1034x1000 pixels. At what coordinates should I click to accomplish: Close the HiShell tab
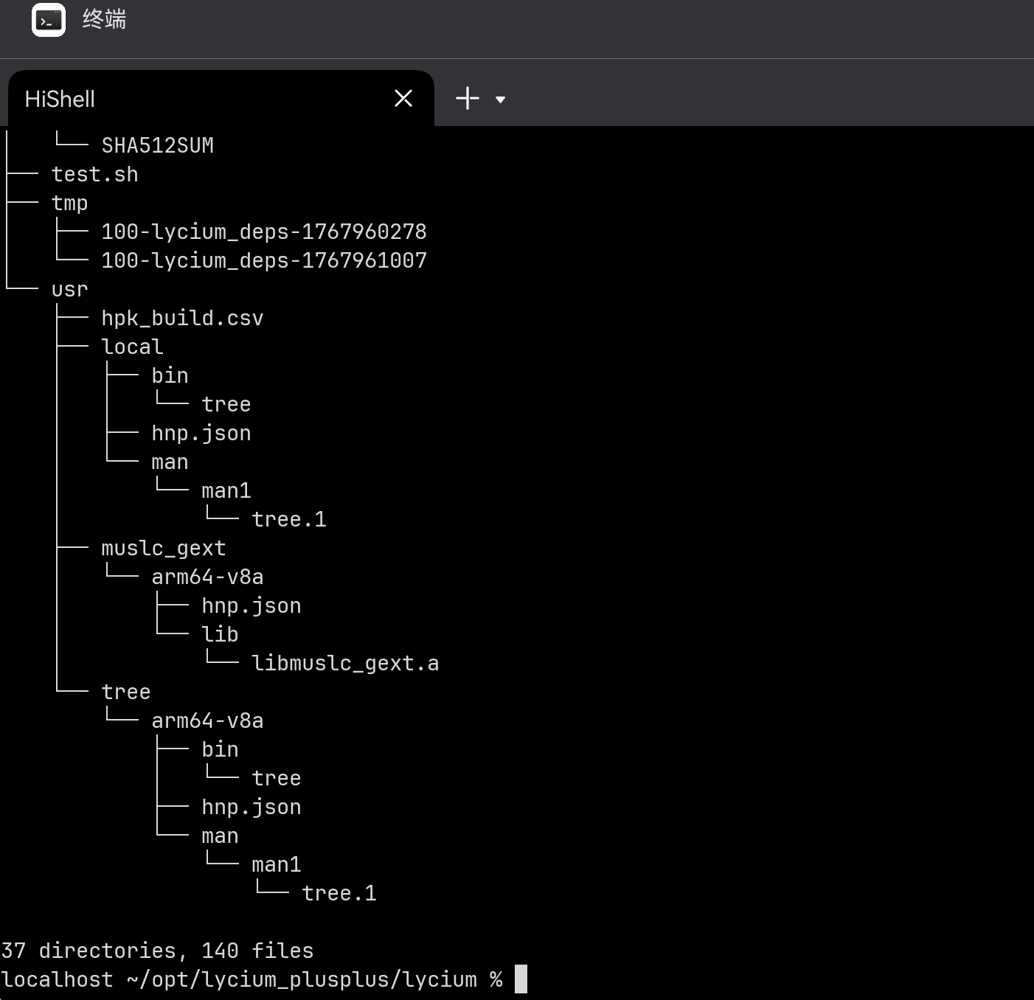[403, 98]
